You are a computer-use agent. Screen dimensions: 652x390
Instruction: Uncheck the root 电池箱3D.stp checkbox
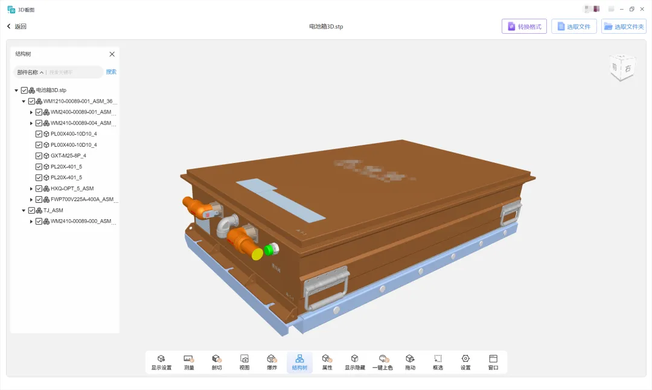pyautogui.click(x=24, y=90)
